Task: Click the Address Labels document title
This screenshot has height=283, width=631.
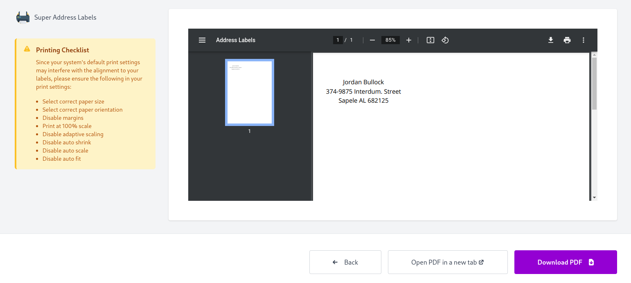Action: 236,40
